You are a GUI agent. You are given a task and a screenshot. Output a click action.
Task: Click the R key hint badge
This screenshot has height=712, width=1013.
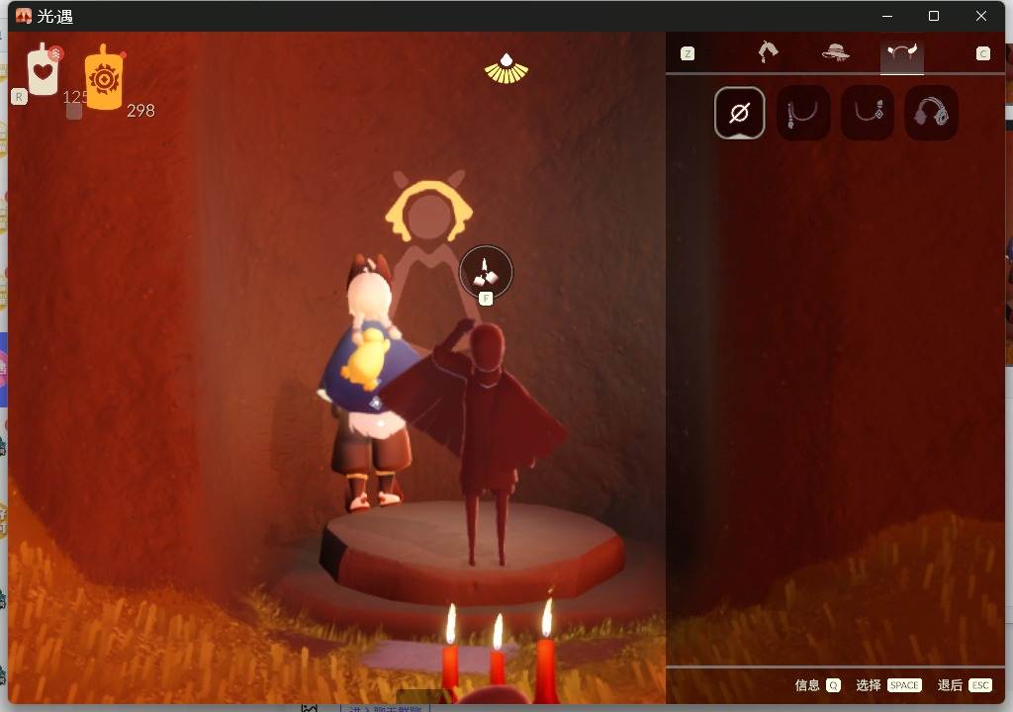[x=19, y=97]
